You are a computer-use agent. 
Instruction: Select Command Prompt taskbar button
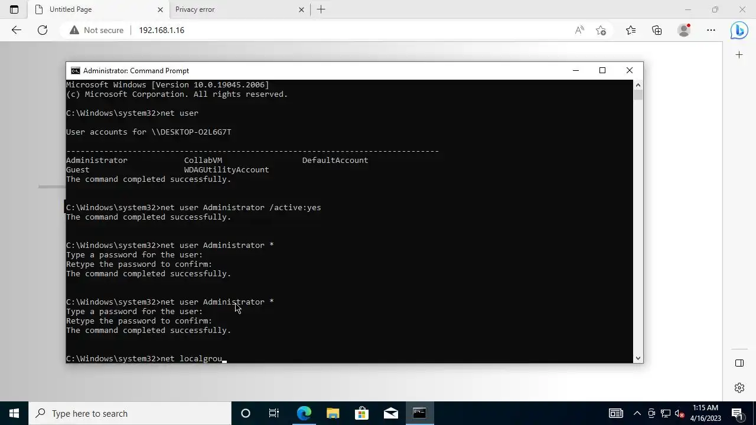(419, 413)
